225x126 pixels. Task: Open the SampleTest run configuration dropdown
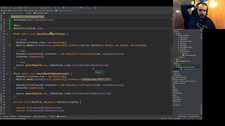click(44, 8)
